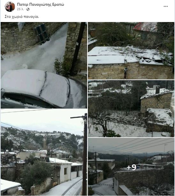Image resolution: width=175 pixels, height=196 pixels.
Task: Click the 25 λ. post timestamp
Action: click(20, 9)
